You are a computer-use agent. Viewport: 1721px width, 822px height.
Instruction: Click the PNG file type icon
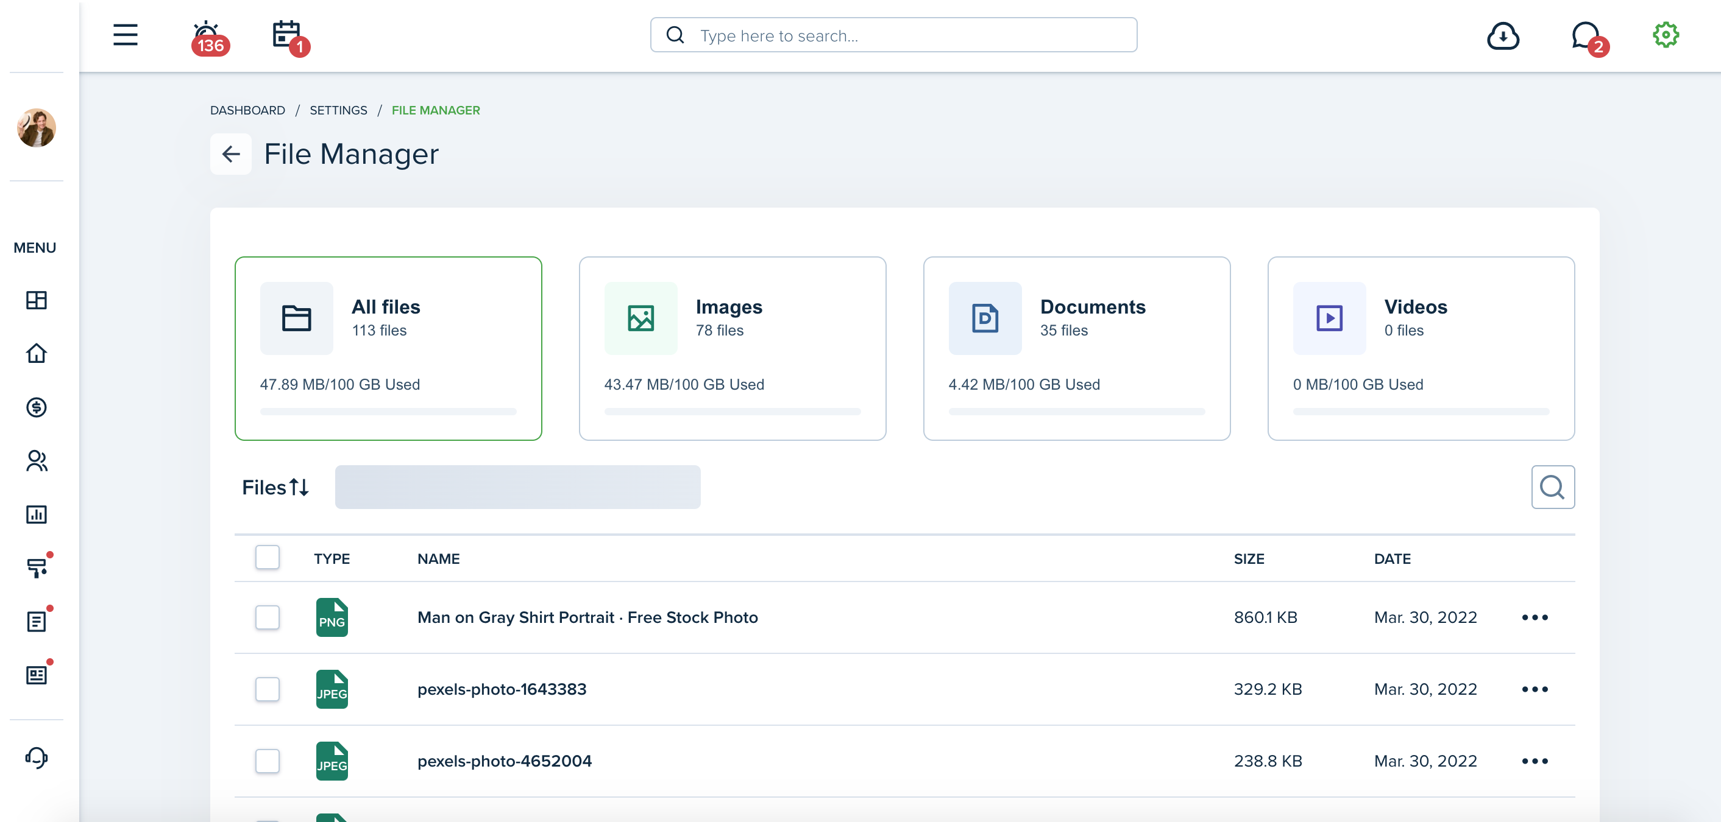tap(332, 617)
